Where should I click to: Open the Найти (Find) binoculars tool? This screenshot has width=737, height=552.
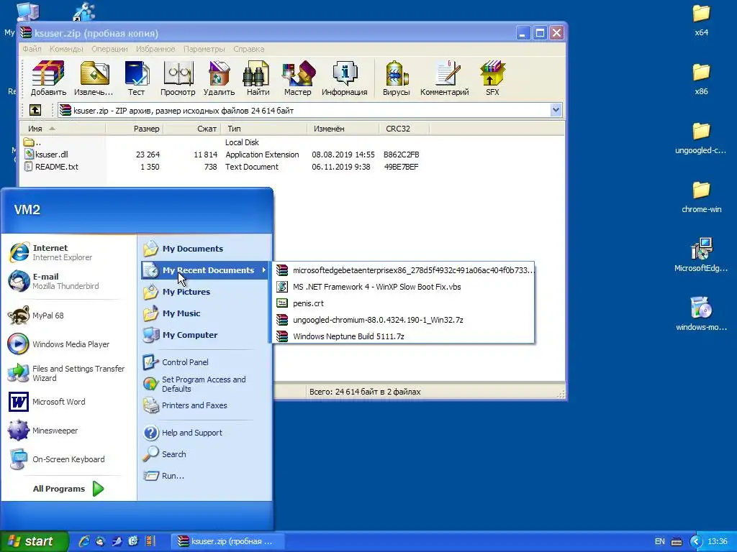pos(258,78)
